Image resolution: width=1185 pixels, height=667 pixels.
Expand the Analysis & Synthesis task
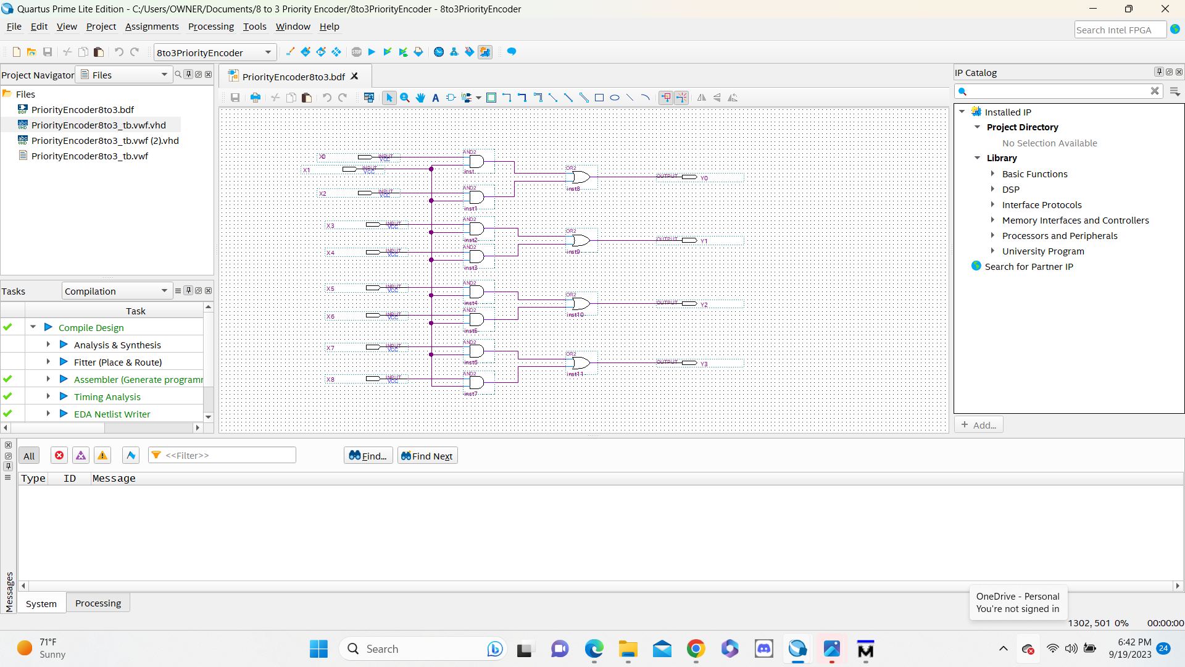[x=48, y=345]
